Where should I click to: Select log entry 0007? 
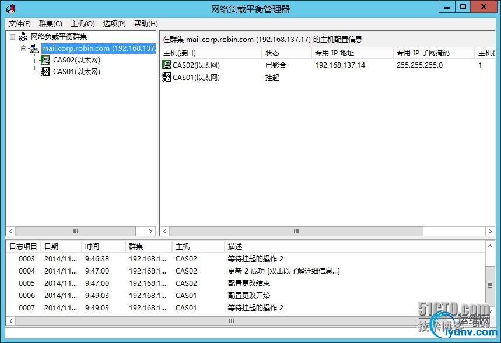click(246, 307)
